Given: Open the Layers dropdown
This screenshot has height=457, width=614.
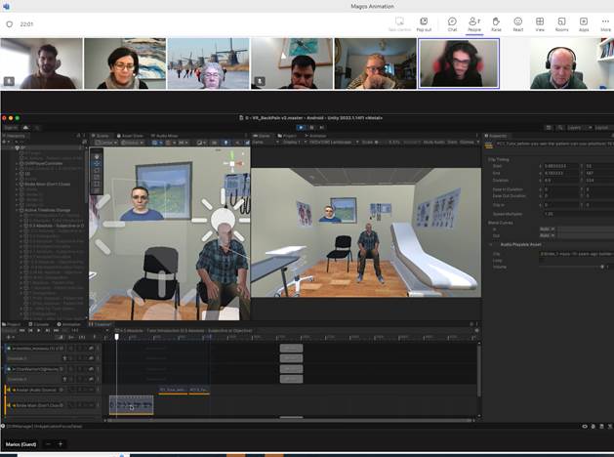Looking at the screenshot, I should pos(579,128).
